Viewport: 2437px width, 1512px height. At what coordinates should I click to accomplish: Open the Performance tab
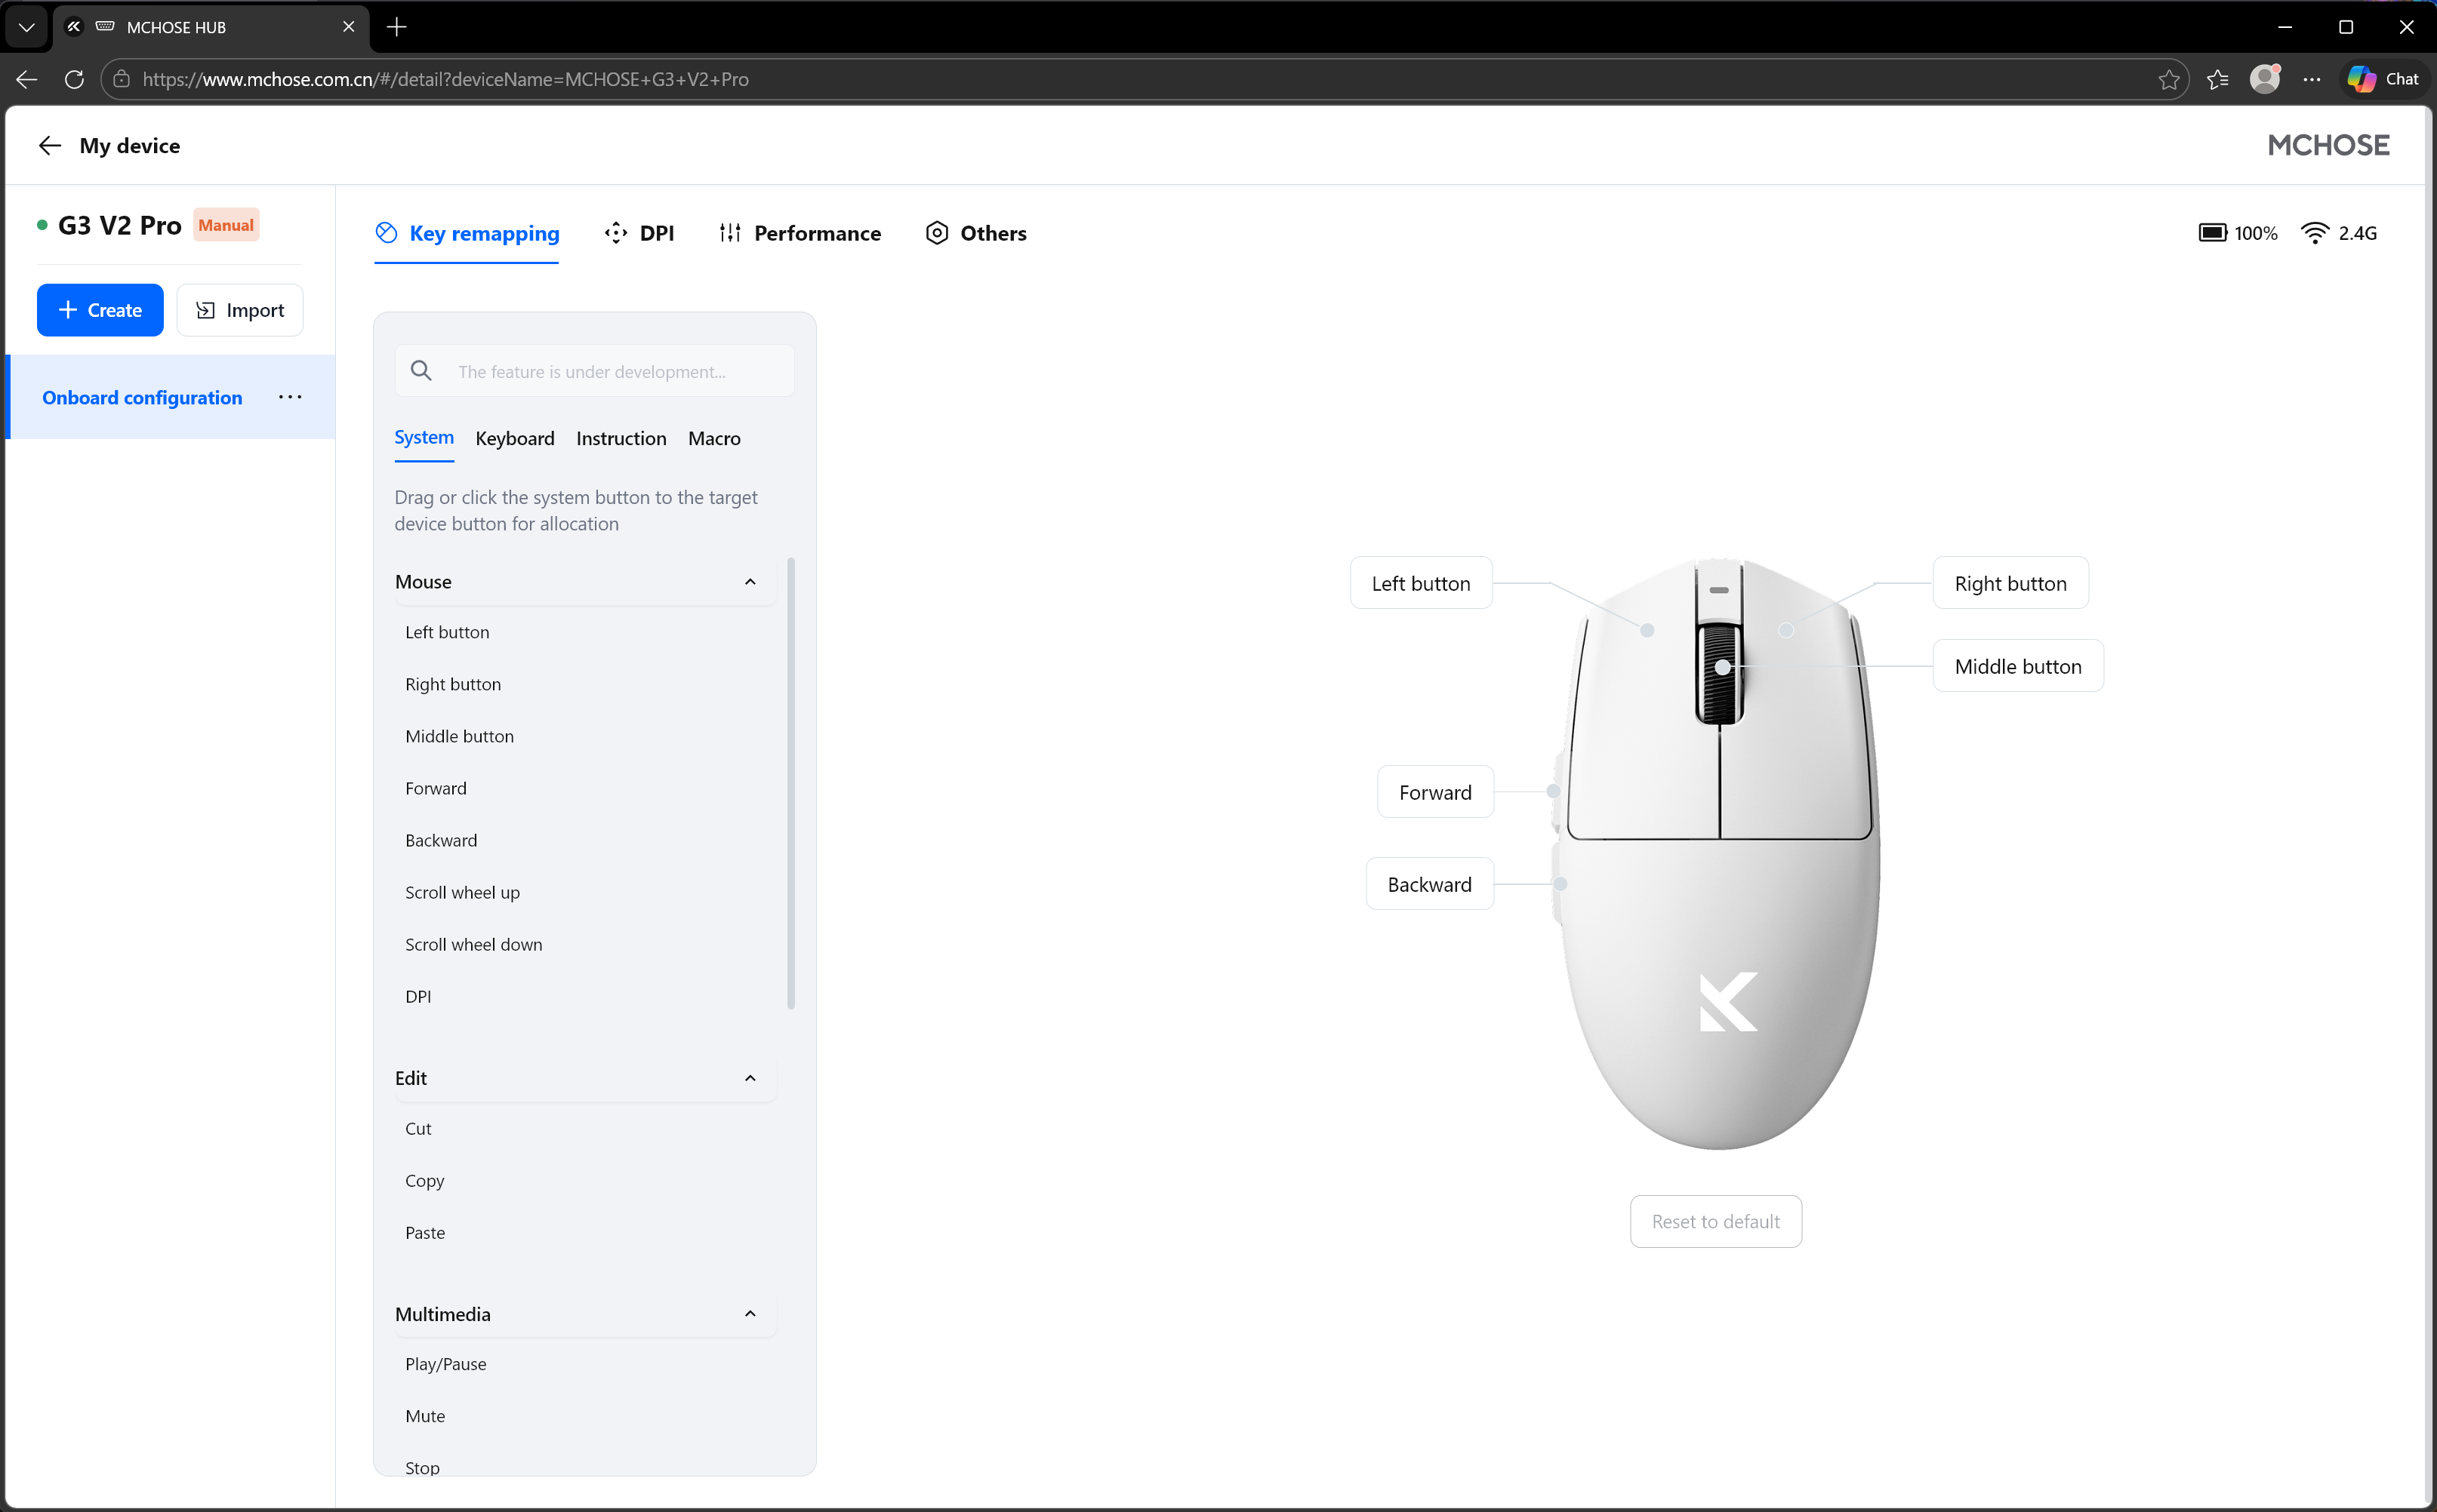(x=800, y=233)
